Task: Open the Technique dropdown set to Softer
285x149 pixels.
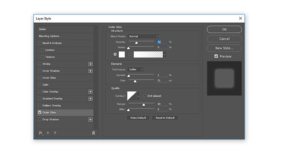Action: point(136,70)
